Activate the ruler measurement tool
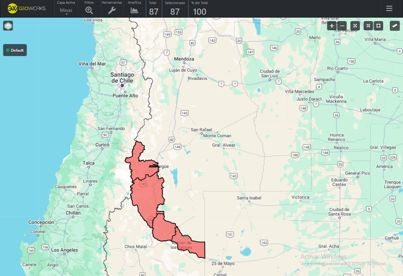 tap(395, 26)
